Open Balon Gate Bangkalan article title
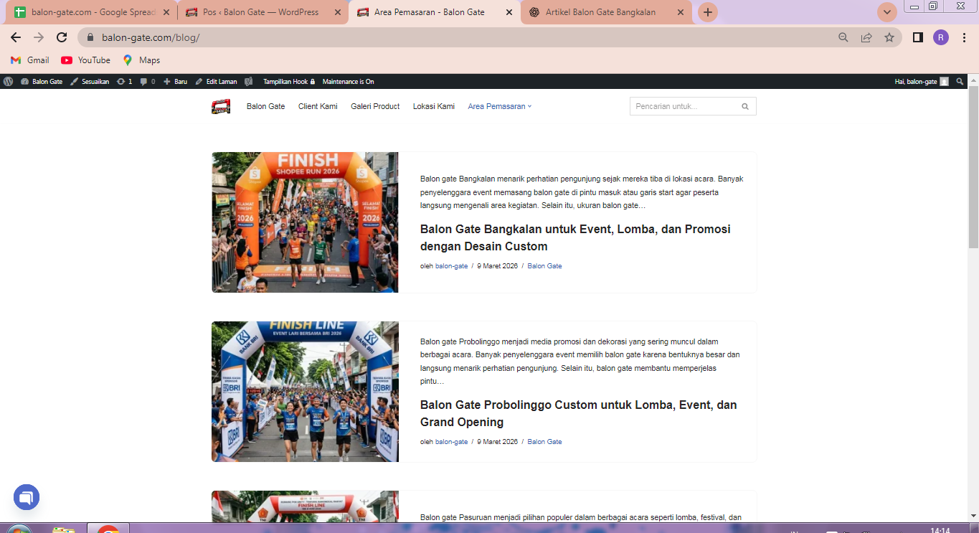The height and width of the screenshot is (533, 979). 575,237
